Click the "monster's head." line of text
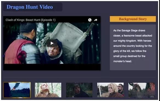 [x=122, y=61]
